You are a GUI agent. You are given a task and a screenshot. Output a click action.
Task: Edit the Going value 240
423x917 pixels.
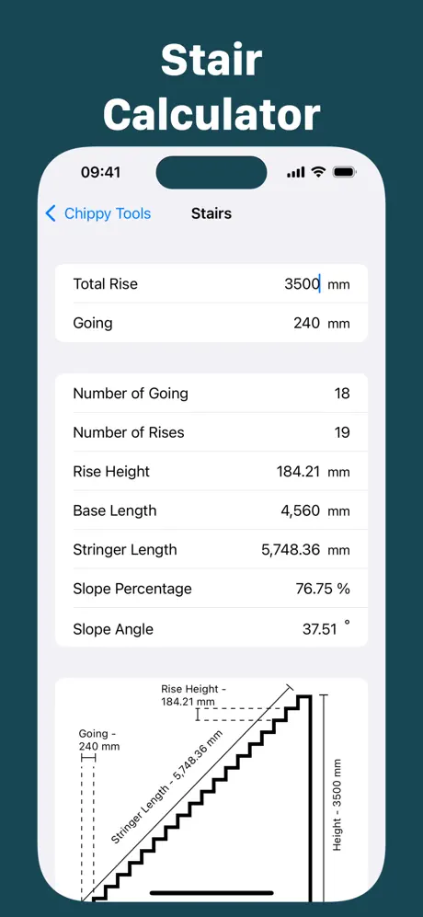tap(306, 324)
